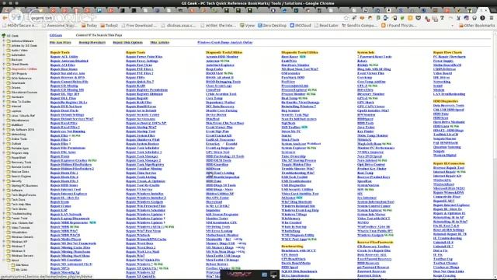Open the Zero Desktop bookmark
The height and width of the screenshot is (280, 497).
(x=272, y=26)
